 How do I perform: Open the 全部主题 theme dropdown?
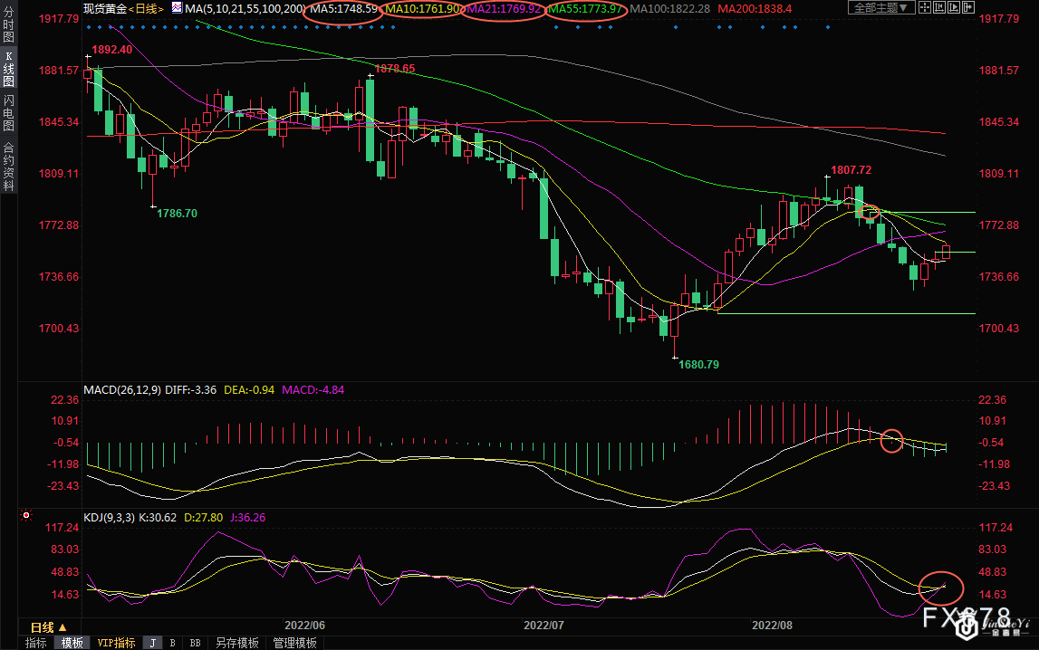880,8
